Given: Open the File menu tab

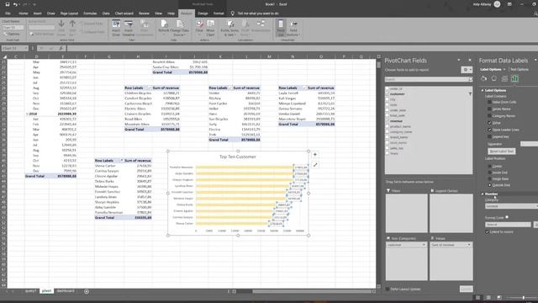Looking at the screenshot, I should [8, 13].
